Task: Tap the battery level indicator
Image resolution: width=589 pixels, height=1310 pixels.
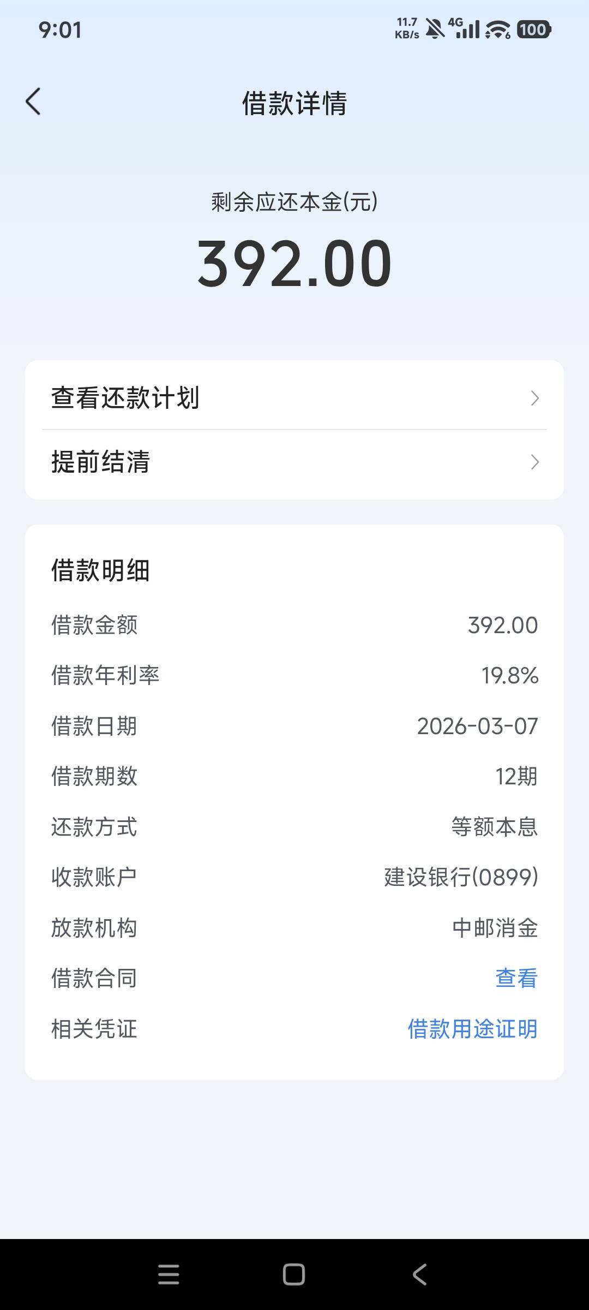Action: [533, 29]
